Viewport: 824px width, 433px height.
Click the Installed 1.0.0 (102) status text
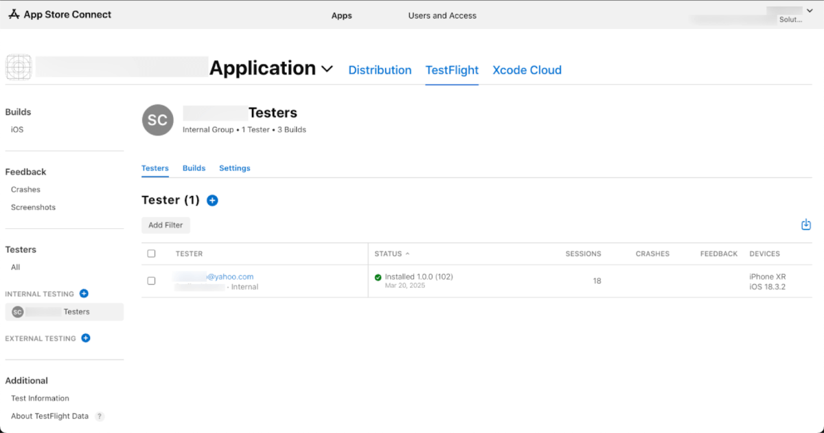pos(419,276)
